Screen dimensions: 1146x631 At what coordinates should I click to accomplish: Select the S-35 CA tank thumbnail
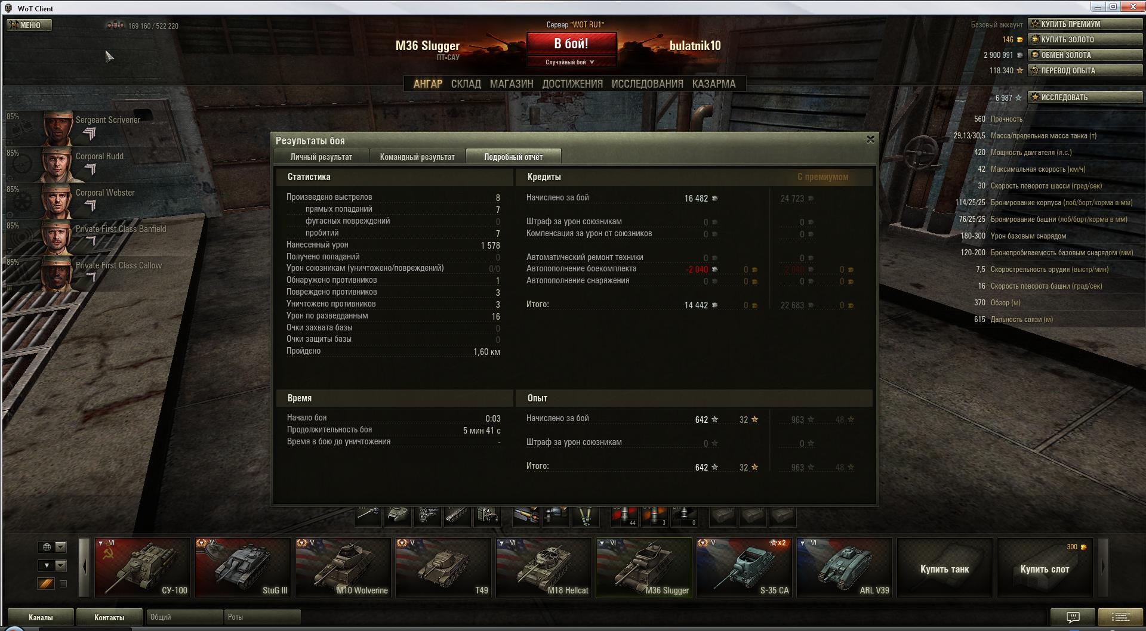click(744, 567)
